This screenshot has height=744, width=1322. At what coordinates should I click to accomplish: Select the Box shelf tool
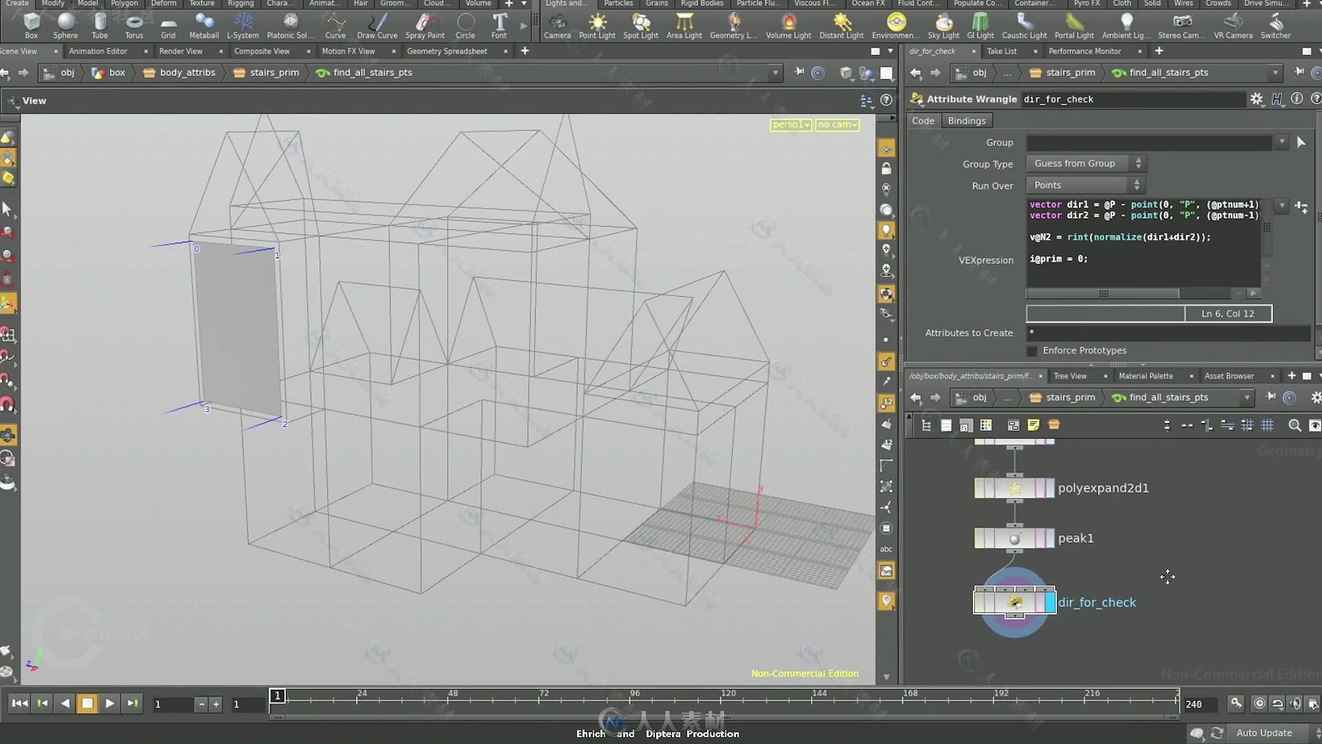31,25
